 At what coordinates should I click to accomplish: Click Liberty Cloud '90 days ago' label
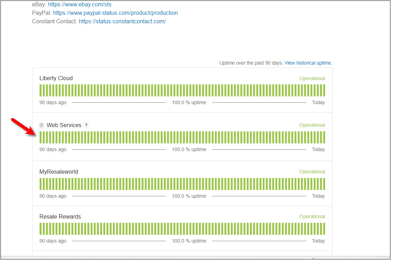[x=53, y=103]
